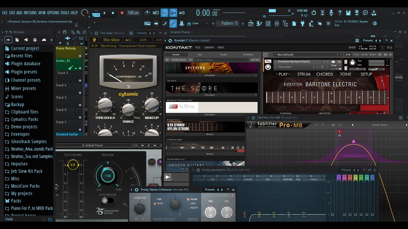Open the channel rack view icon

tap(268, 24)
